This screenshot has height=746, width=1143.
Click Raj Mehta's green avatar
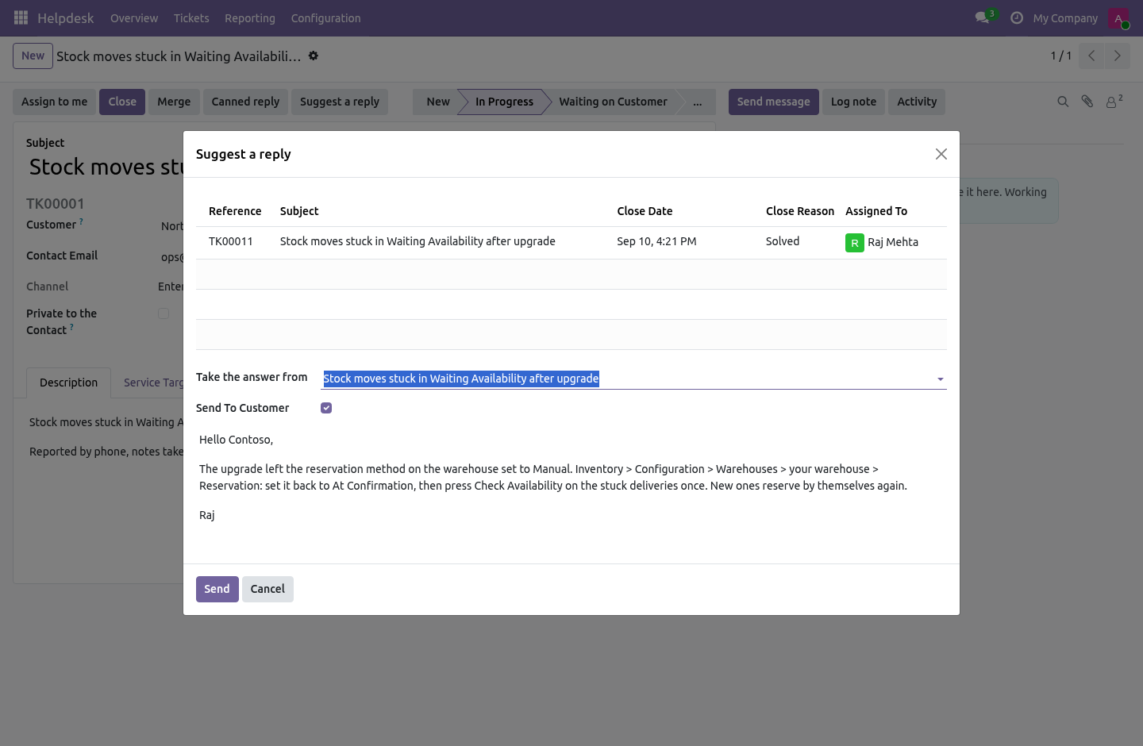coord(855,243)
